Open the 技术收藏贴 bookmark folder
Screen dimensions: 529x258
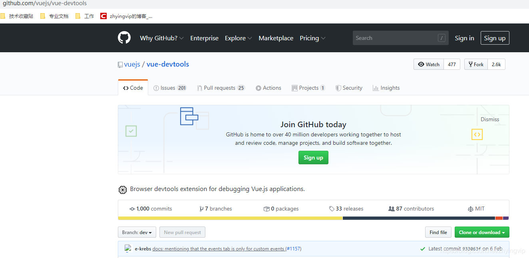(x=17, y=16)
